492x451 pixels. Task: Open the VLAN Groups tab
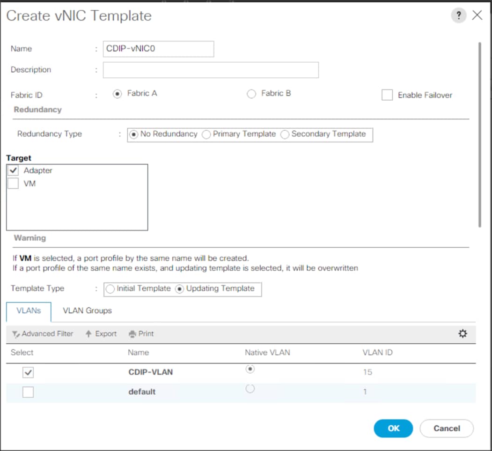(x=87, y=311)
